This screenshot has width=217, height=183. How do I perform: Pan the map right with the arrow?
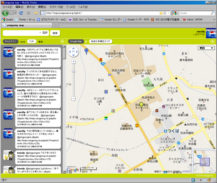(77, 52)
